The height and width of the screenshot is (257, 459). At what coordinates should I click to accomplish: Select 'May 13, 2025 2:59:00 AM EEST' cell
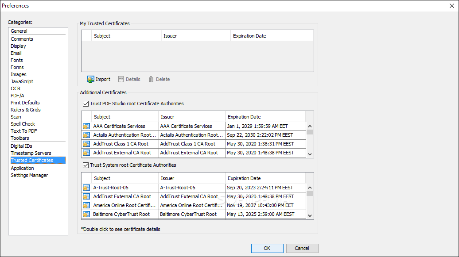(265, 214)
